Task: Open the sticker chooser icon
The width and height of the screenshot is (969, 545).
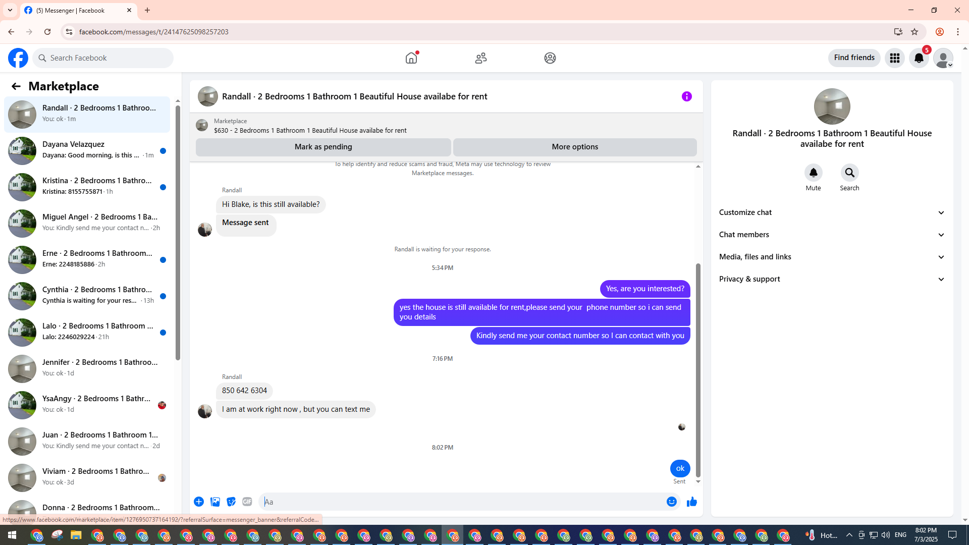Action: click(231, 502)
